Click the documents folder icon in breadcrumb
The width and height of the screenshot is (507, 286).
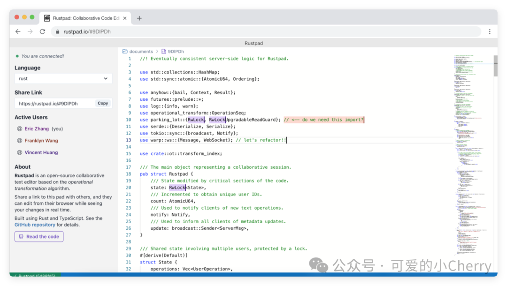tap(125, 51)
